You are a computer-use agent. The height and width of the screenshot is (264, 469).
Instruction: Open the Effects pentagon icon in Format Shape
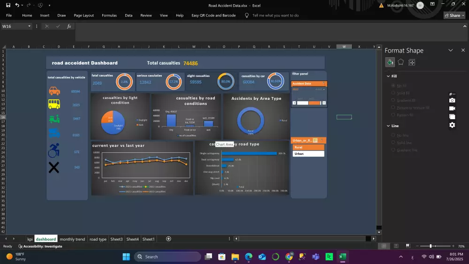(x=401, y=62)
